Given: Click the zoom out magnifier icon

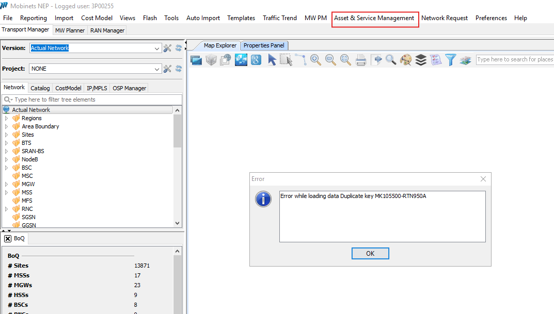Looking at the screenshot, I should (x=330, y=60).
